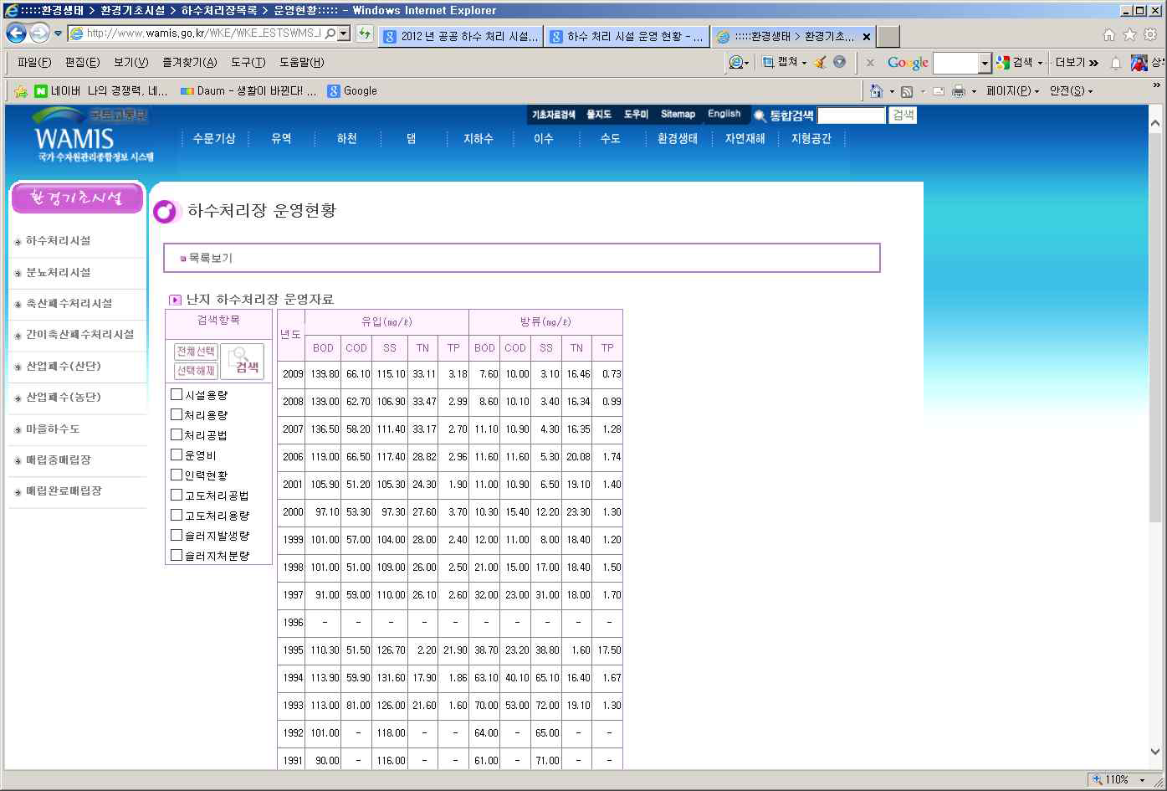This screenshot has width=1167, height=791.
Task: Expand 더보기 Google toolbar overflow
Action: (1076, 63)
